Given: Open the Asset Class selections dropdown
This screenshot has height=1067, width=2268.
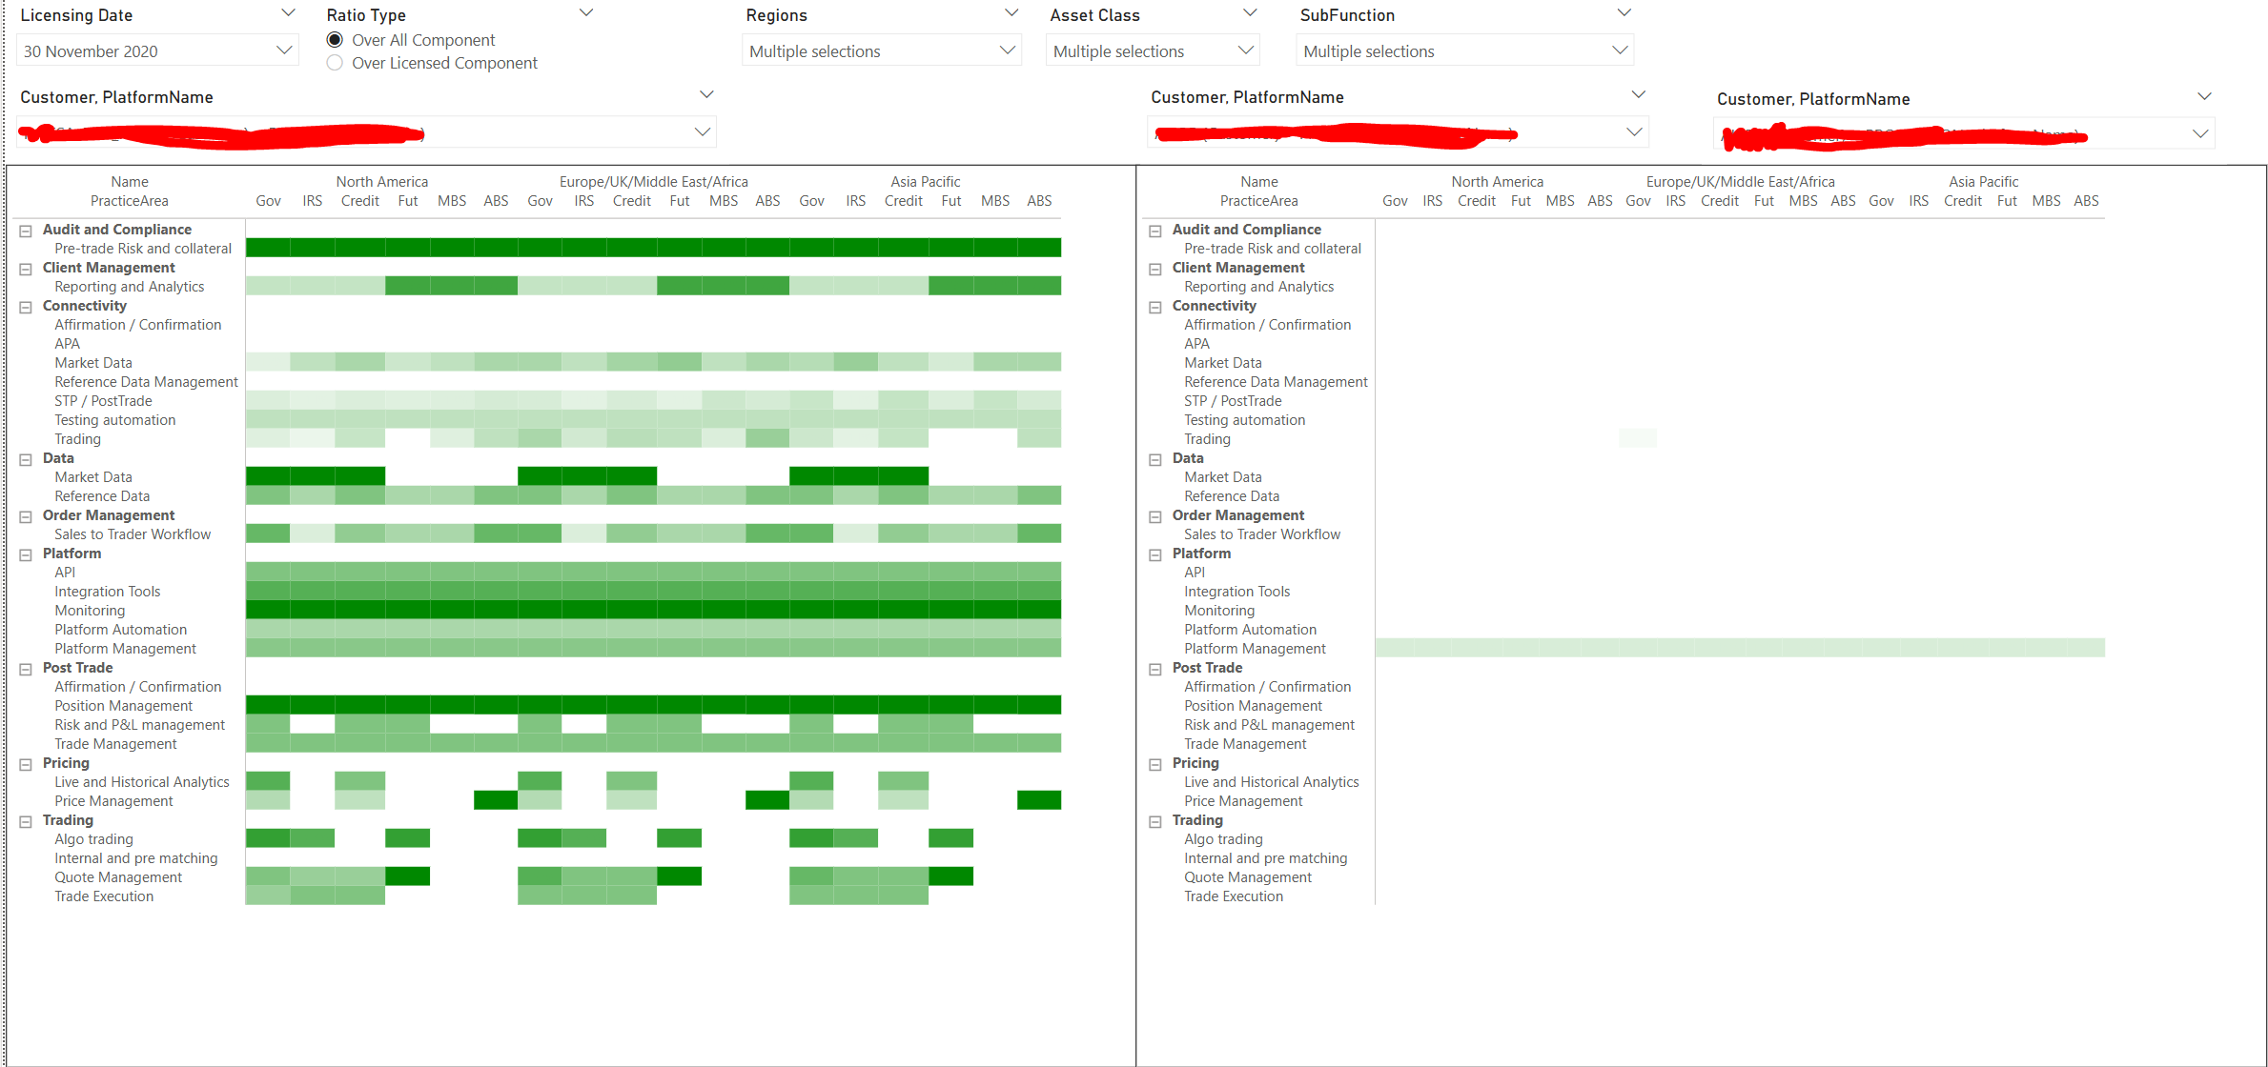Looking at the screenshot, I should (x=1245, y=50).
